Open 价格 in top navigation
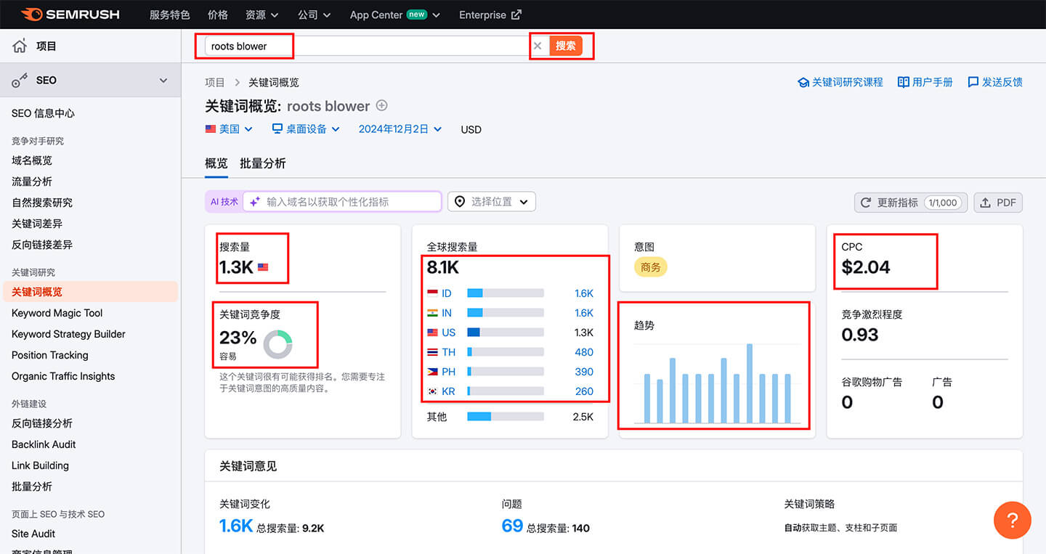1046x554 pixels. 218,15
